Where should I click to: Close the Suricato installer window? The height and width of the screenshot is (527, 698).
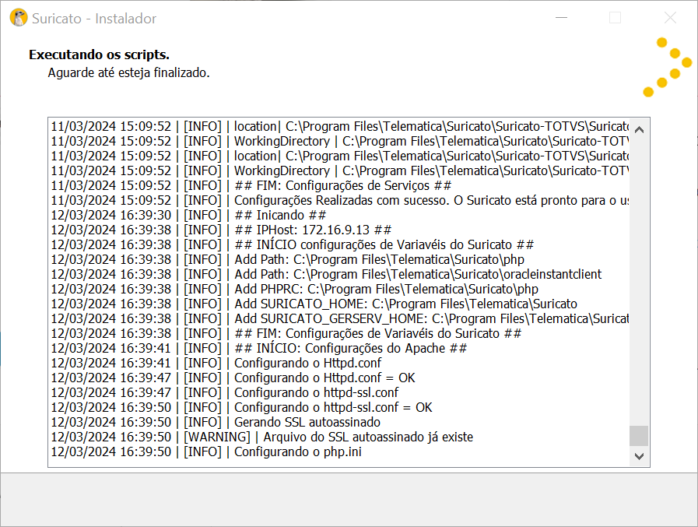pos(670,18)
